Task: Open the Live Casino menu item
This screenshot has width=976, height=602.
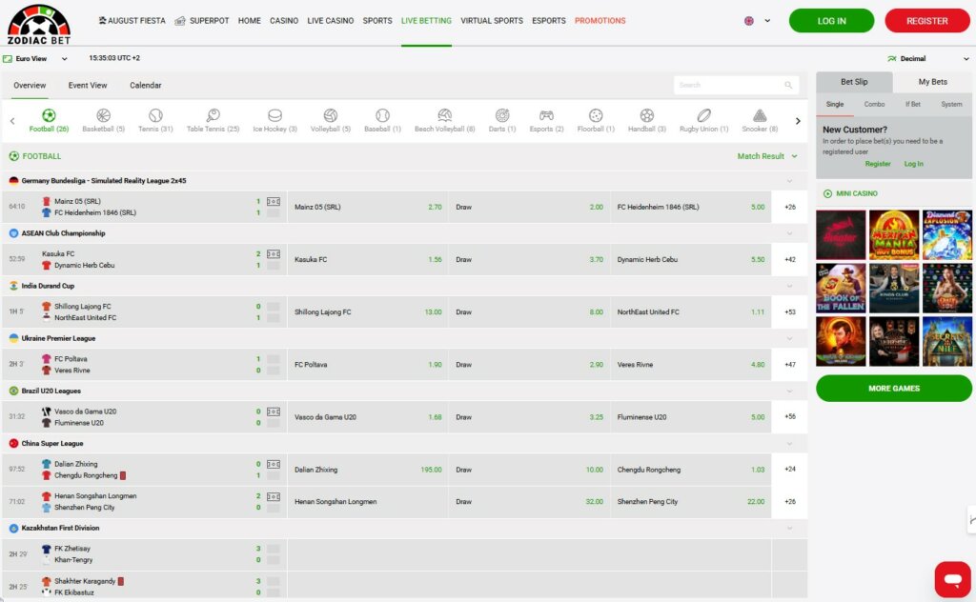Action: (330, 21)
